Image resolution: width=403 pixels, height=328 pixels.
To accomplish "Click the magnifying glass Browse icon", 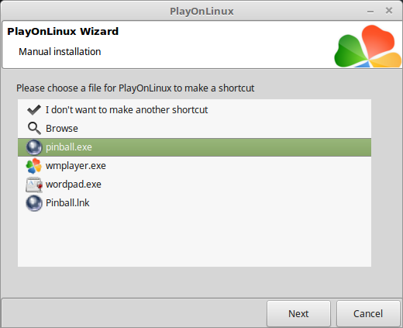I will [x=34, y=128].
